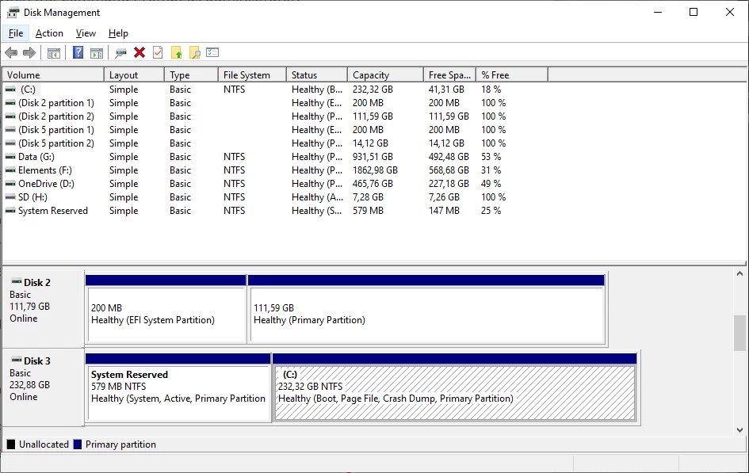Viewport: 749px width, 473px height.
Task: Select Disk 3's System Reserved partition block
Action: pyautogui.click(x=178, y=387)
